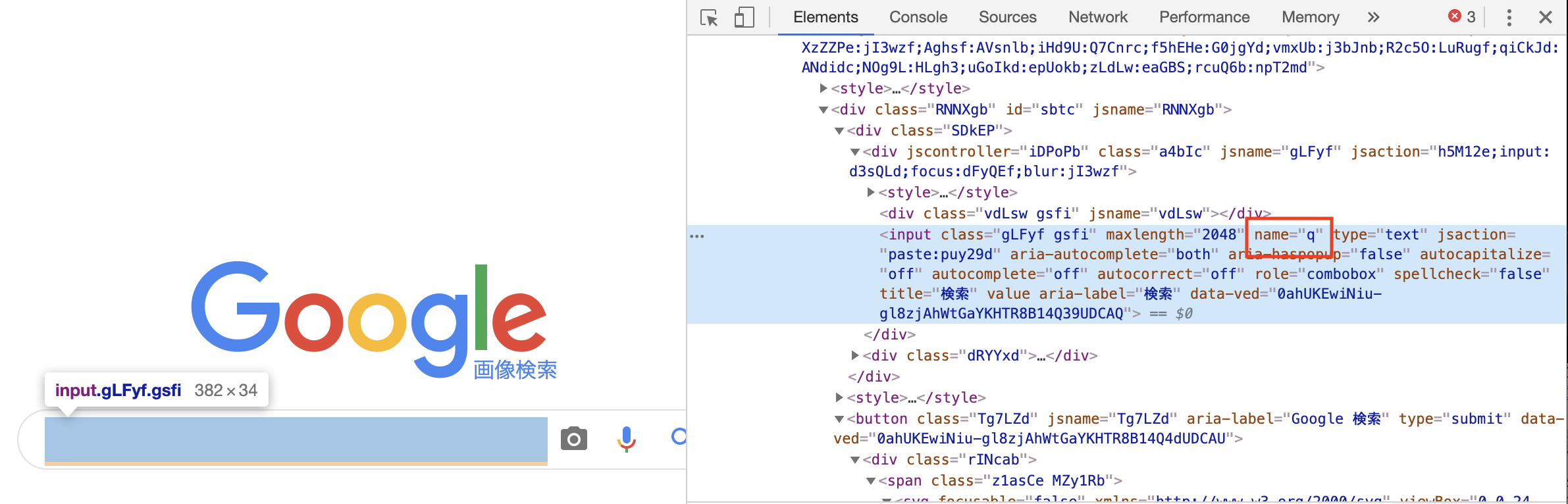
Task: Click the role="combobox" attribute
Action: (1319, 274)
